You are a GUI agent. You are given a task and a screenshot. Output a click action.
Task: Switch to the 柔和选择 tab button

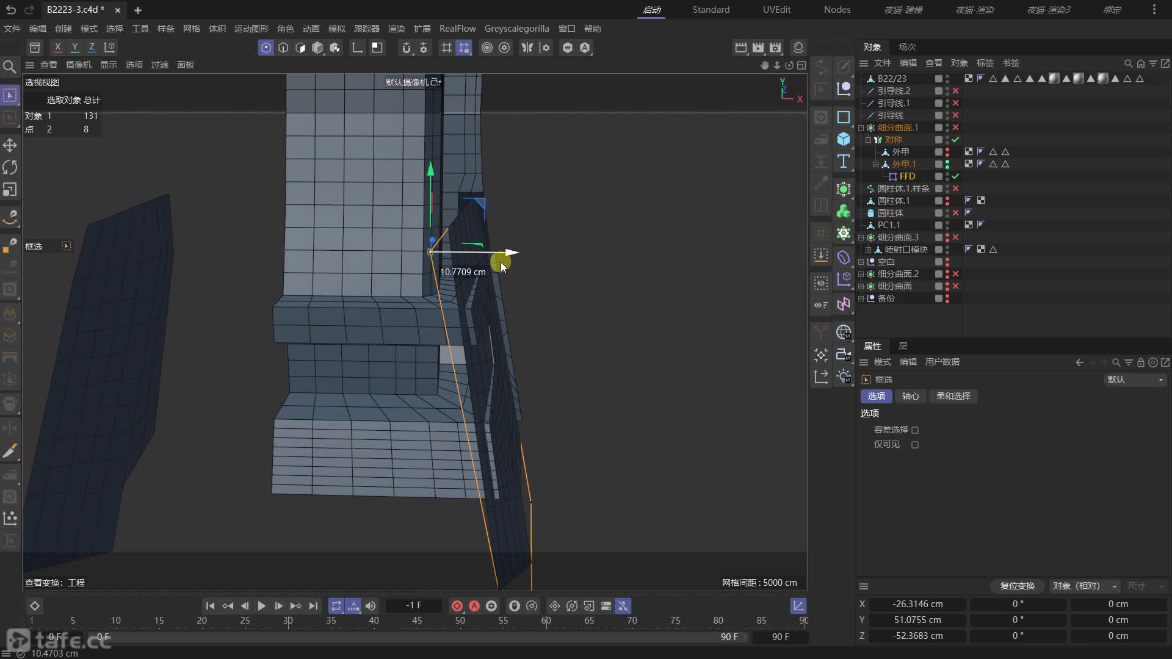(953, 396)
